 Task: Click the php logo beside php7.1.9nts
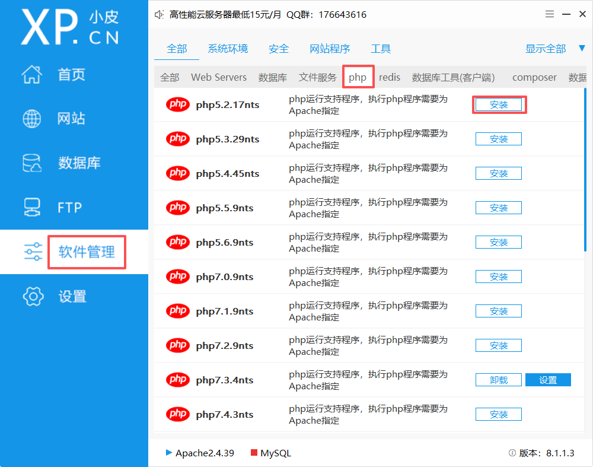pyautogui.click(x=178, y=311)
